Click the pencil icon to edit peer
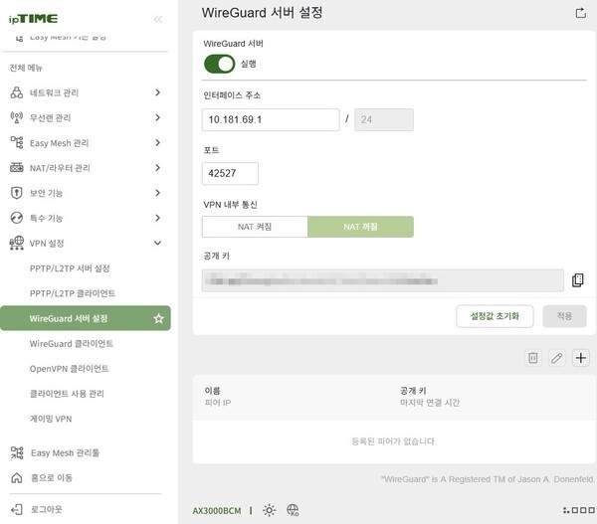 tap(557, 358)
